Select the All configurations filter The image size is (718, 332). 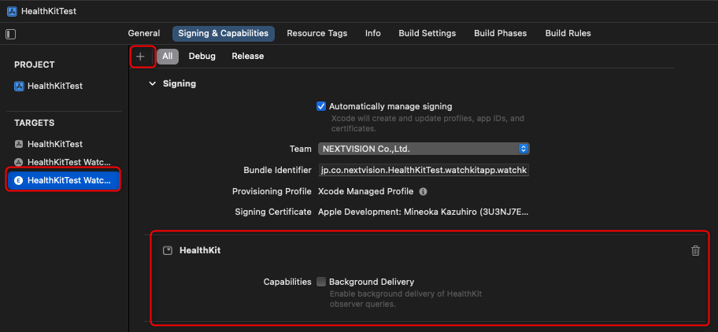click(x=168, y=57)
